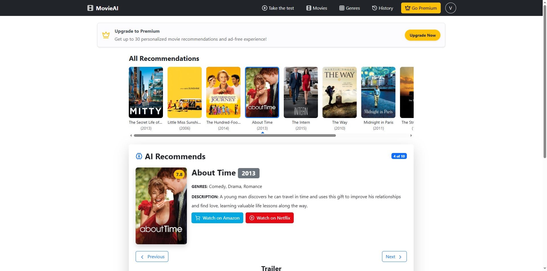Click the Upgrade Now button
Screen dimensions: 547x271
[423, 35]
